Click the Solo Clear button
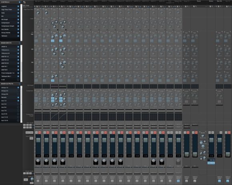The height and width of the screenshot is (185, 232). [30, 133]
